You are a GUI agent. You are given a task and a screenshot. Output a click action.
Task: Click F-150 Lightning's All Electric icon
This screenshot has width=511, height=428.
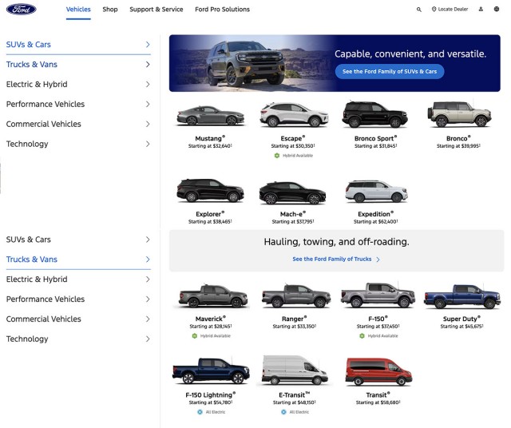[200, 412]
